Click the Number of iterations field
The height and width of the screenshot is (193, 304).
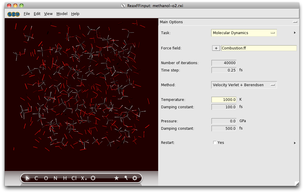(224, 63)
